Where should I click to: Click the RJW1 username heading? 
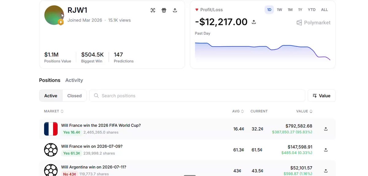point(77,10)
